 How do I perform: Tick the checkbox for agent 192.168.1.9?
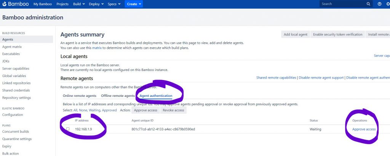point(68,129)
